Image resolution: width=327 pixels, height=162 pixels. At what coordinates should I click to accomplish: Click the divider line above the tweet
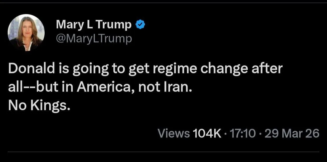[163, 3]
